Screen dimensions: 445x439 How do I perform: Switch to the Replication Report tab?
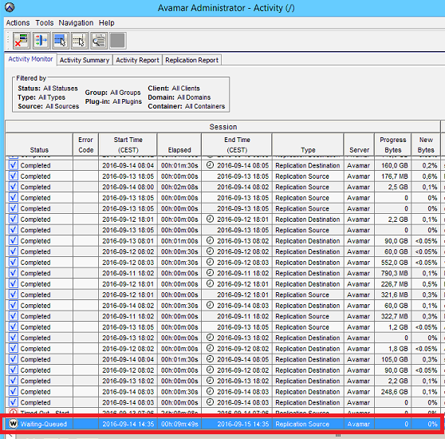tap(192, 60)
